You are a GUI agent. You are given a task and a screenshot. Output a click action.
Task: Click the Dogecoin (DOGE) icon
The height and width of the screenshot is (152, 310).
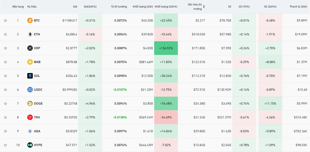[30, 103]
